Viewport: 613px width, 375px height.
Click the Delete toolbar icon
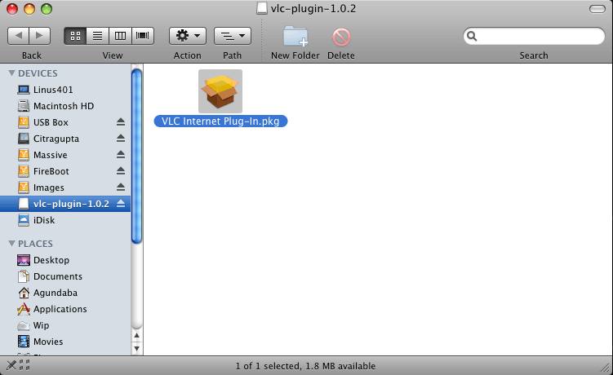(x=340, y=37)
